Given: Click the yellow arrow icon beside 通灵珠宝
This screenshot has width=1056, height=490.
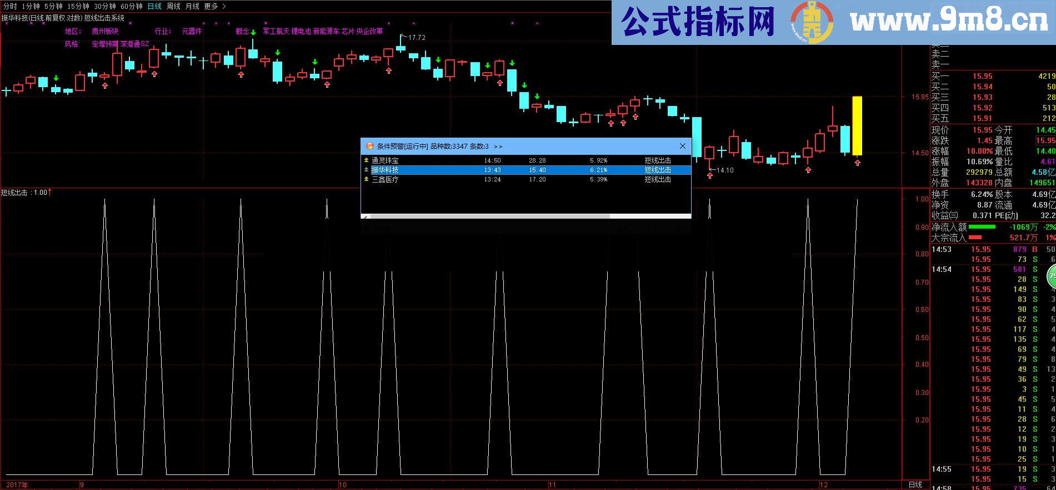Looking at the screenshot, I should click(x=366, y=160).
